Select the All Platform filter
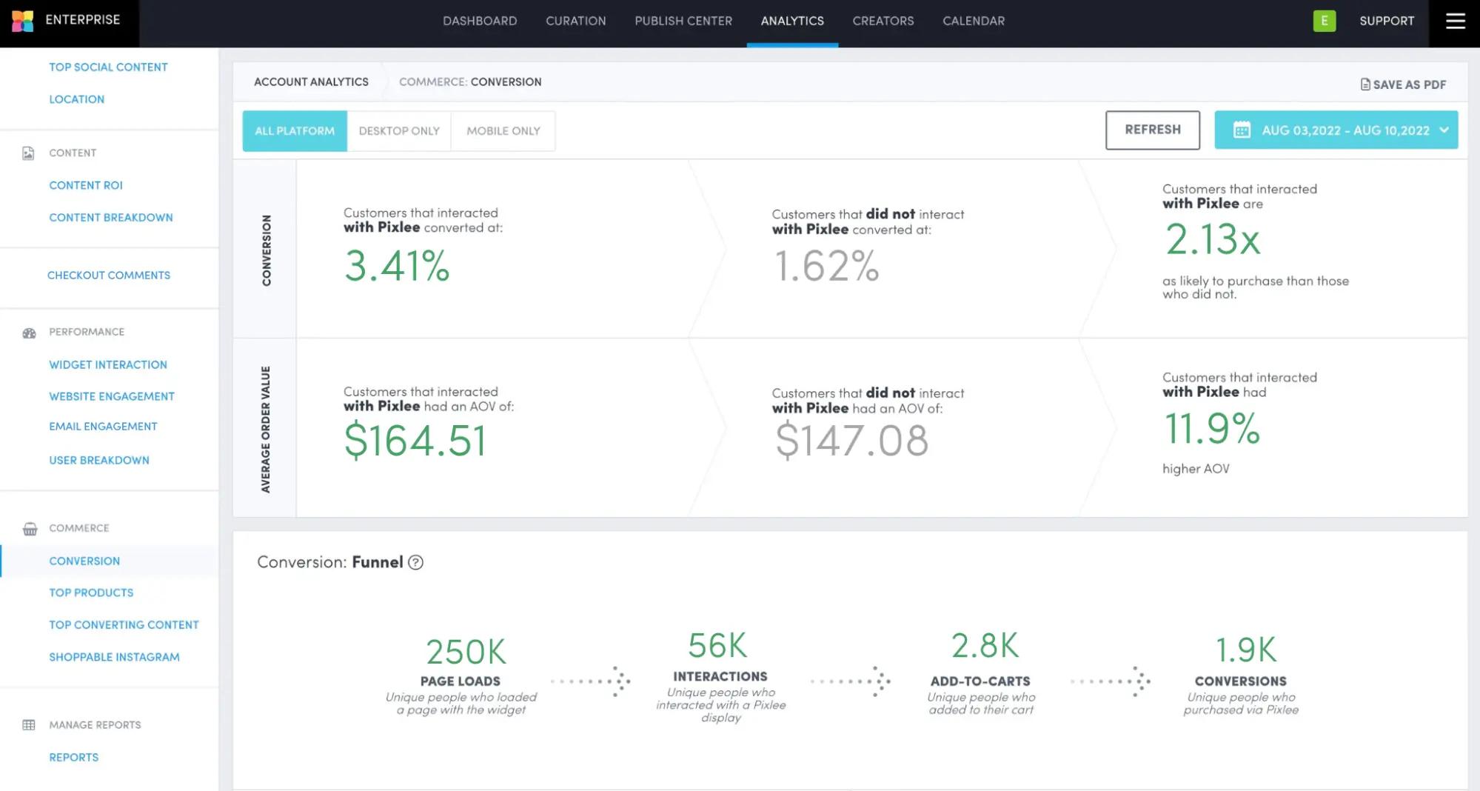This screenshot has height=791, width=1480. [x=295, y=131]
